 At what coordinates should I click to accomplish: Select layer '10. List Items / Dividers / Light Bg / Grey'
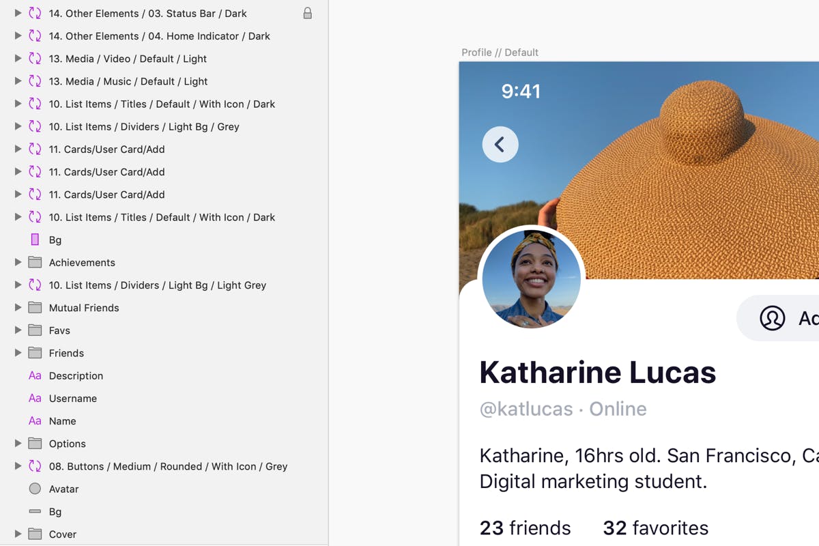[x=144, y=126]
